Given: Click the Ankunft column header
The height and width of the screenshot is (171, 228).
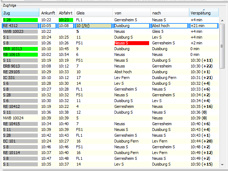Looking at the screenshot, I should click(48, 13).
